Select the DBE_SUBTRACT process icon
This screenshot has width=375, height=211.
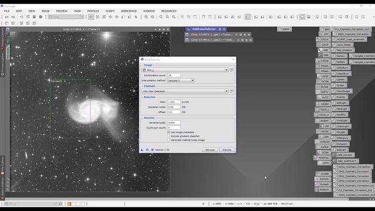pyautogui.click(x=346, y=161)
